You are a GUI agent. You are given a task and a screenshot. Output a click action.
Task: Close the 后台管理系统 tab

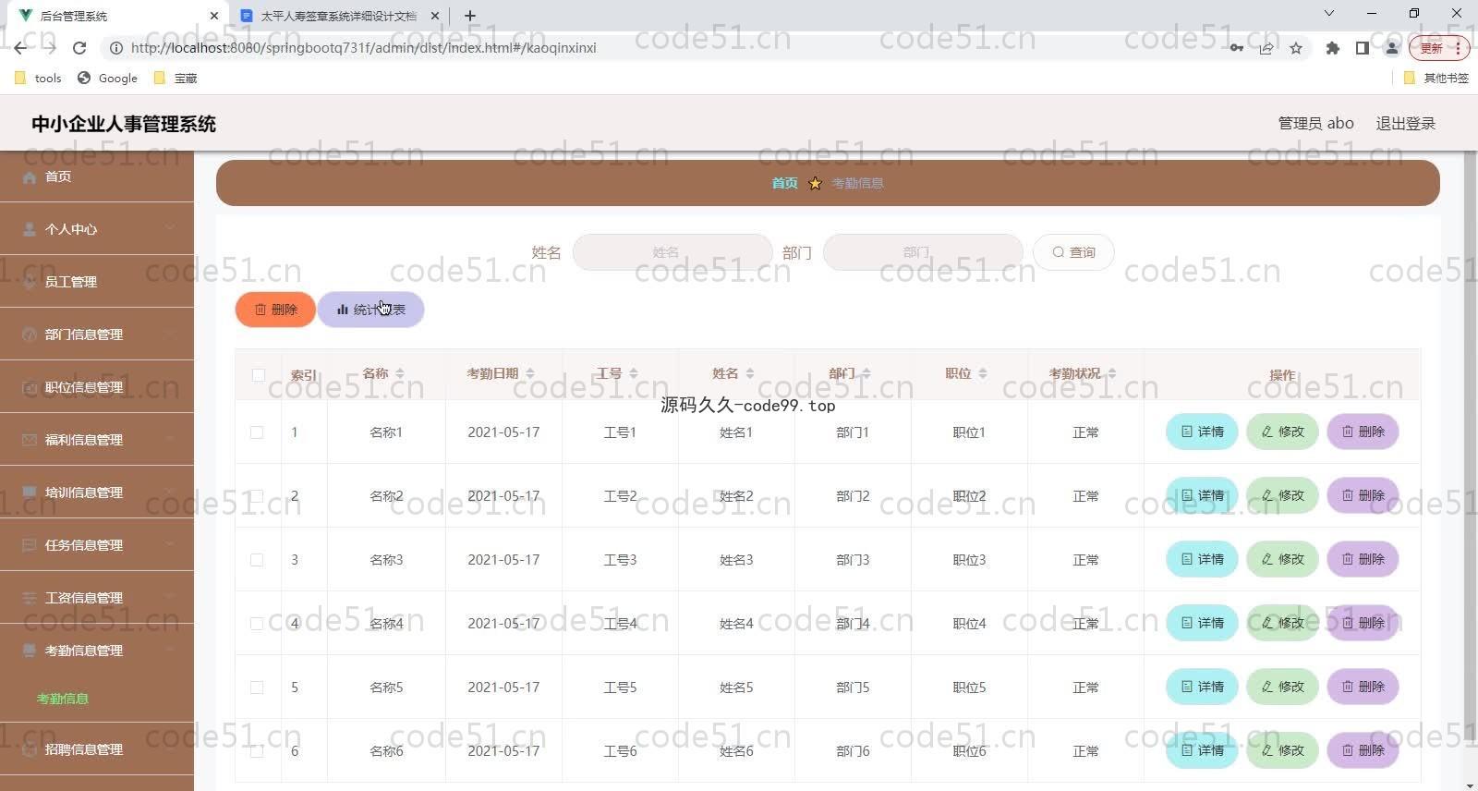pos(214,16)
